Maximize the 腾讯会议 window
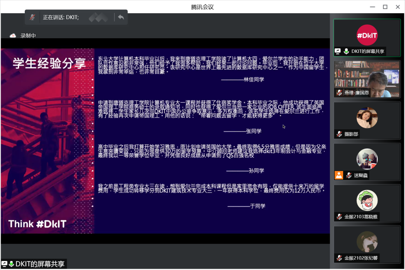 (385, 7)
